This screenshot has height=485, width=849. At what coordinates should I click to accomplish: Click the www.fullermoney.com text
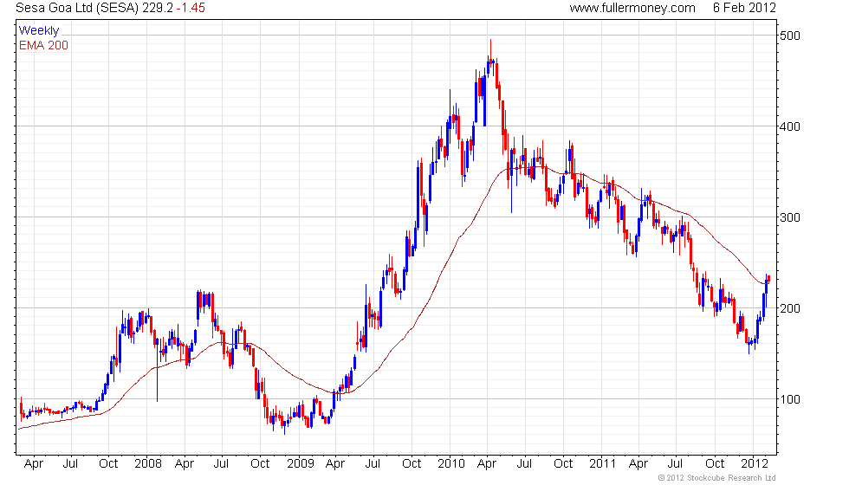click(632, 8)
